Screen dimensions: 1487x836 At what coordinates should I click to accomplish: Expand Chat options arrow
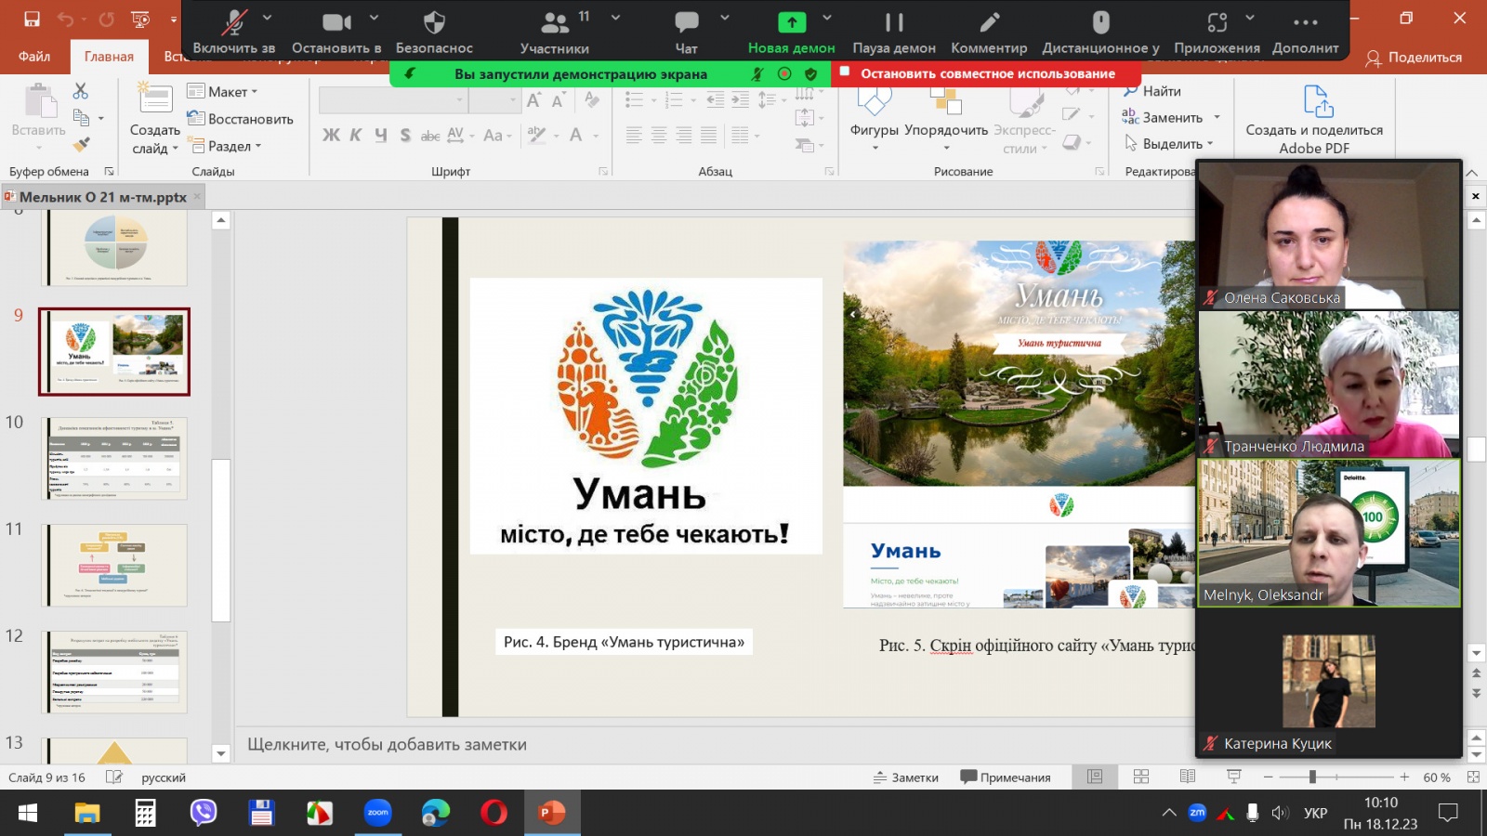[x=725, y=17]
